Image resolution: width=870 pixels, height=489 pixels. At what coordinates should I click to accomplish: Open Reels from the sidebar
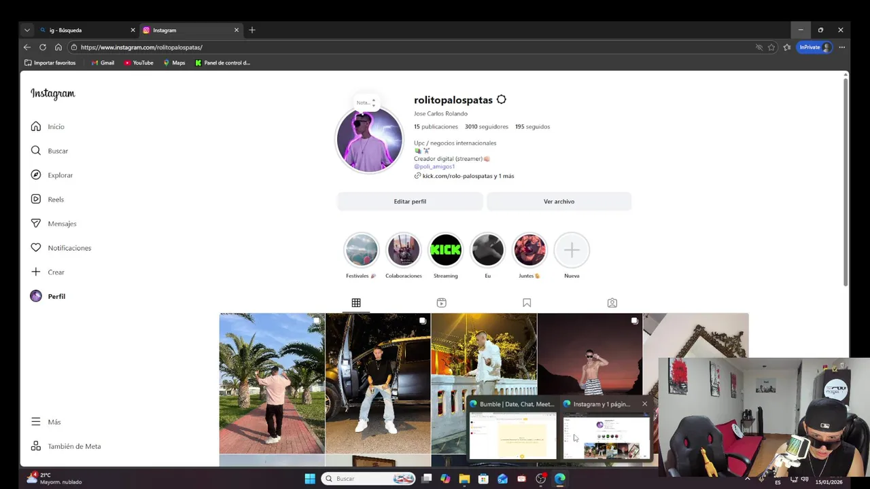[48, 199]
